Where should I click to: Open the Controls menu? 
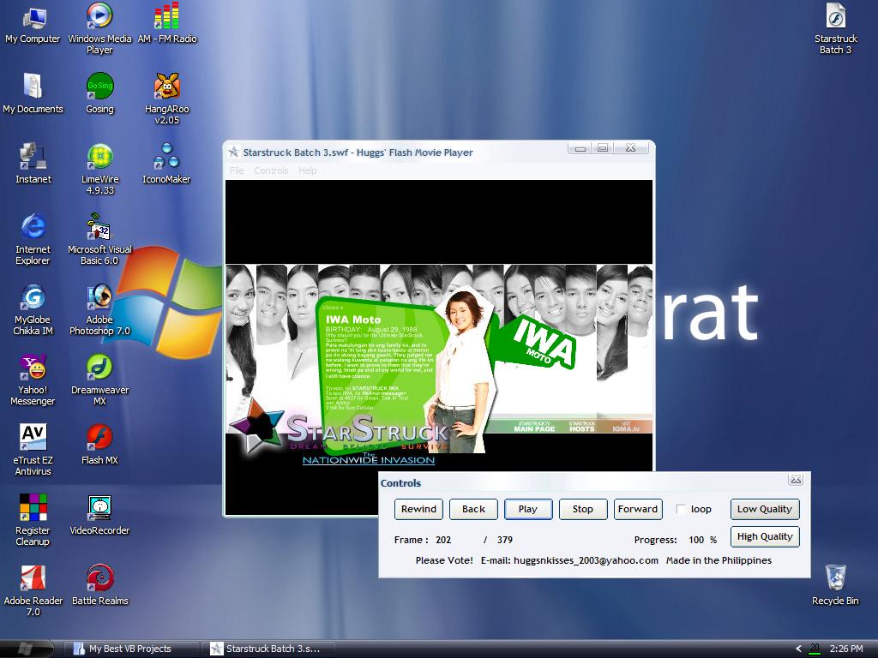point(271,170)
